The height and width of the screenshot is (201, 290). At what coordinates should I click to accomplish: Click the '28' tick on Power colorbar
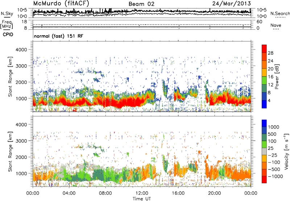(270, 53)
